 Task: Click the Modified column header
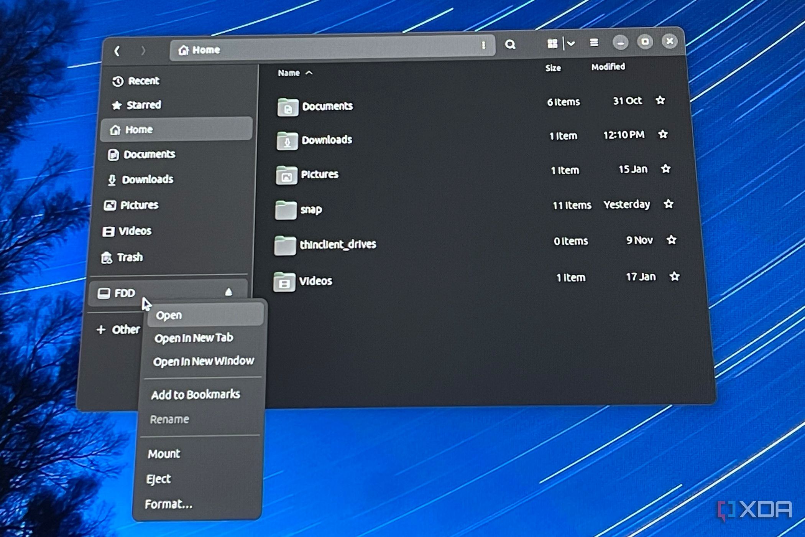608,67
